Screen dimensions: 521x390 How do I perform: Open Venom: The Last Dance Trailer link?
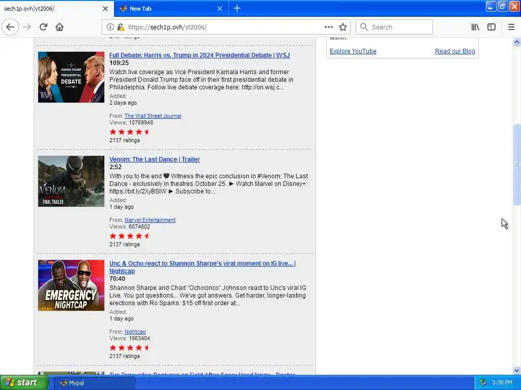tap(155, 159)
